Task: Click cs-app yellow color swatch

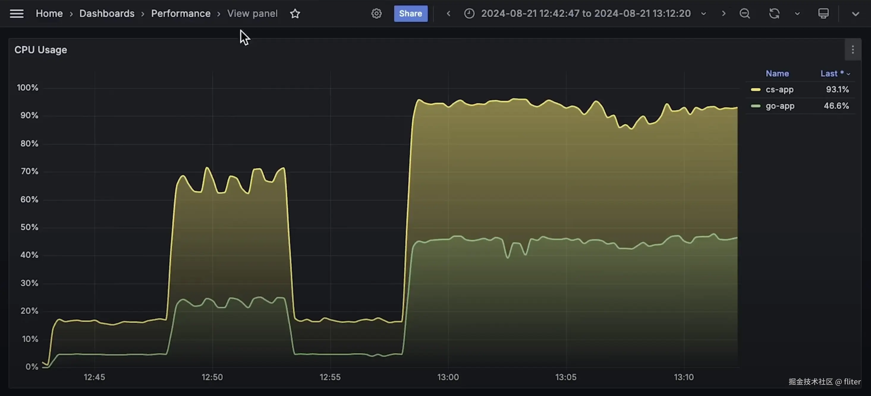Action: pyautogui.click(x=755, y=89)
